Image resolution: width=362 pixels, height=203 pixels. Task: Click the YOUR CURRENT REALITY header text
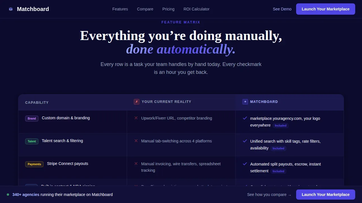coord(167,102)
